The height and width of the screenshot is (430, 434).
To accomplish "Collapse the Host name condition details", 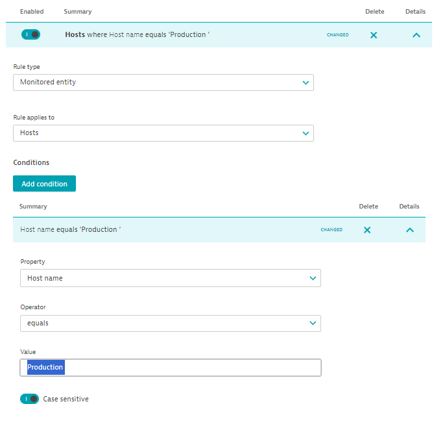I will pos(409,230).
